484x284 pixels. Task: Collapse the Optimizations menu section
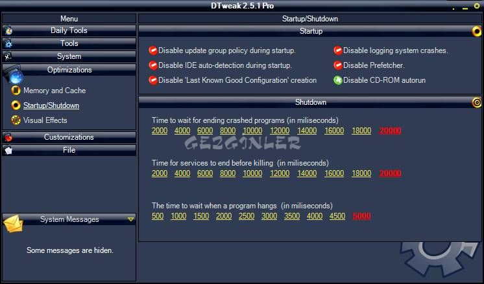69,70
